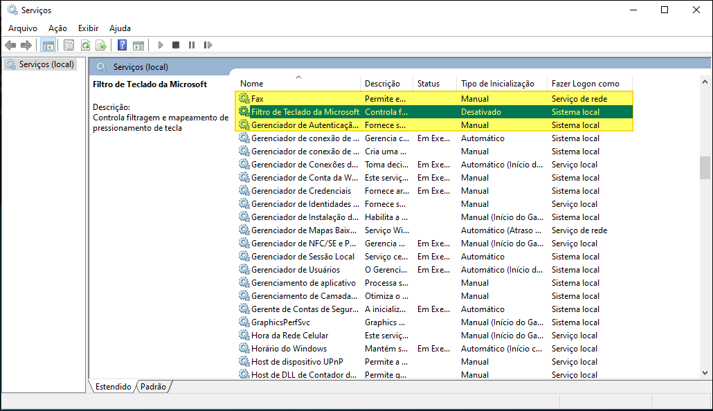Click the gear icon of Gerenciador de Credenciais
This screenshot has height=411, width=713.
[244, 190]
